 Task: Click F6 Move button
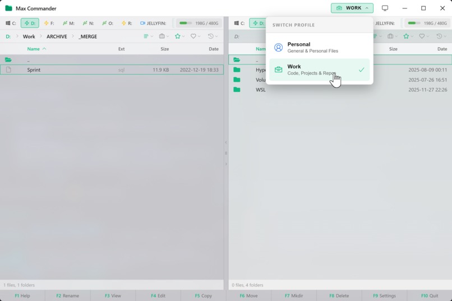[249, 295]
